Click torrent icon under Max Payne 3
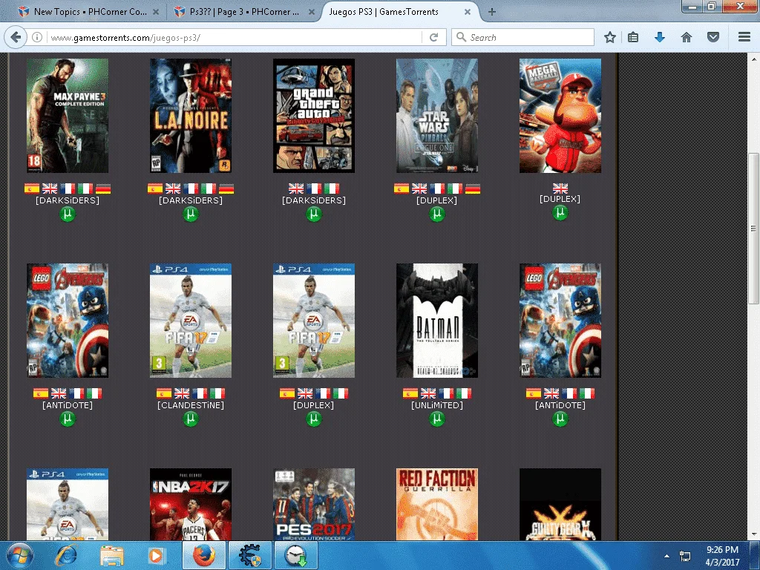The width and height of the screenshot is (760, 570). (68, 214)
